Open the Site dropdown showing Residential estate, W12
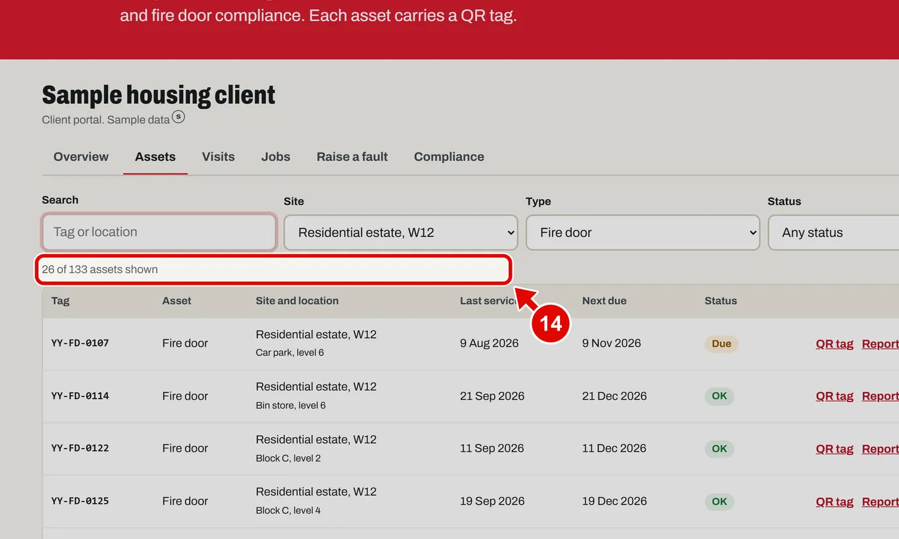Image resolution: width=899 pixels, height=539 pixels. [x=401, y=232]
